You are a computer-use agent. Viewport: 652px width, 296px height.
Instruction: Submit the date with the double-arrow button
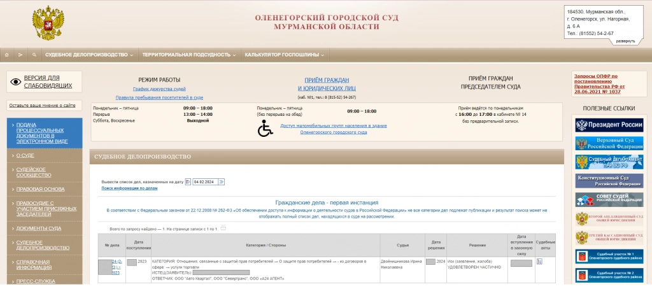click(x=221, y=181)
